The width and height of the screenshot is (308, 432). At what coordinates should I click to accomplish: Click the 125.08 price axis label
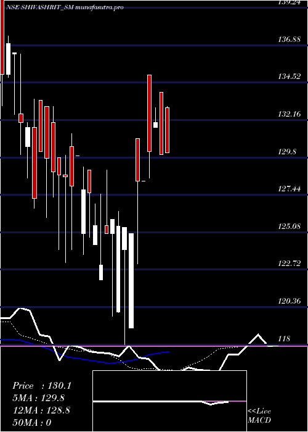click(289, 226)
